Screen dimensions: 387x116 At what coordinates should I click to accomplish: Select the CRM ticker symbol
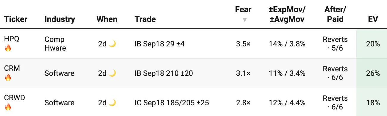(x=12, y=68)
